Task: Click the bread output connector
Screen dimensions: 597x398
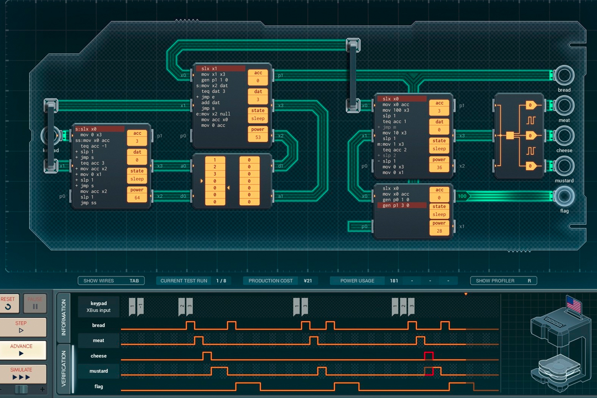Action: coord(564,75)
